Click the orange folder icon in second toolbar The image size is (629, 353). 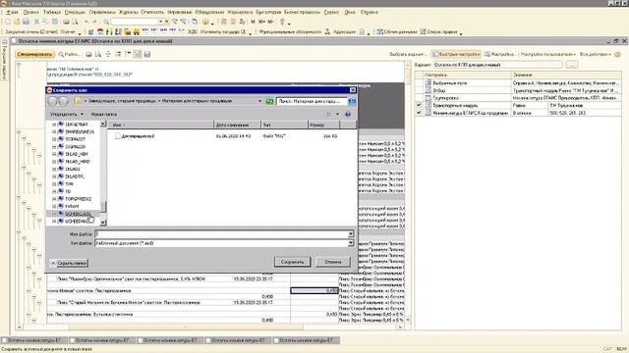128,31
